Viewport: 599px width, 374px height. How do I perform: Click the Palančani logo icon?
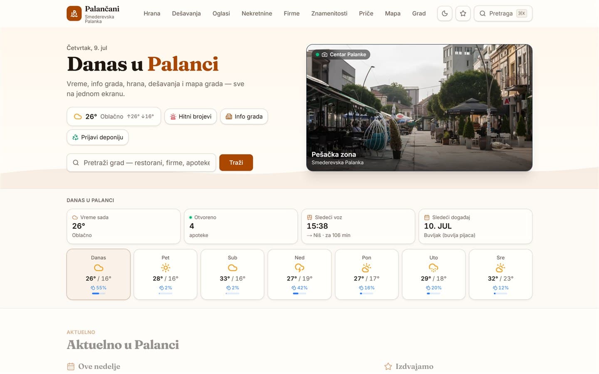coord(74,13)
